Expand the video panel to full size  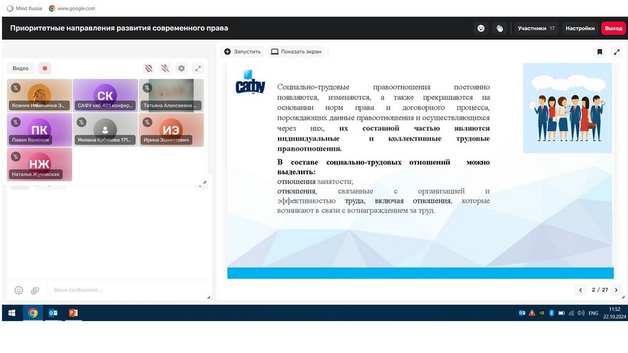click(x=197, y=69)
